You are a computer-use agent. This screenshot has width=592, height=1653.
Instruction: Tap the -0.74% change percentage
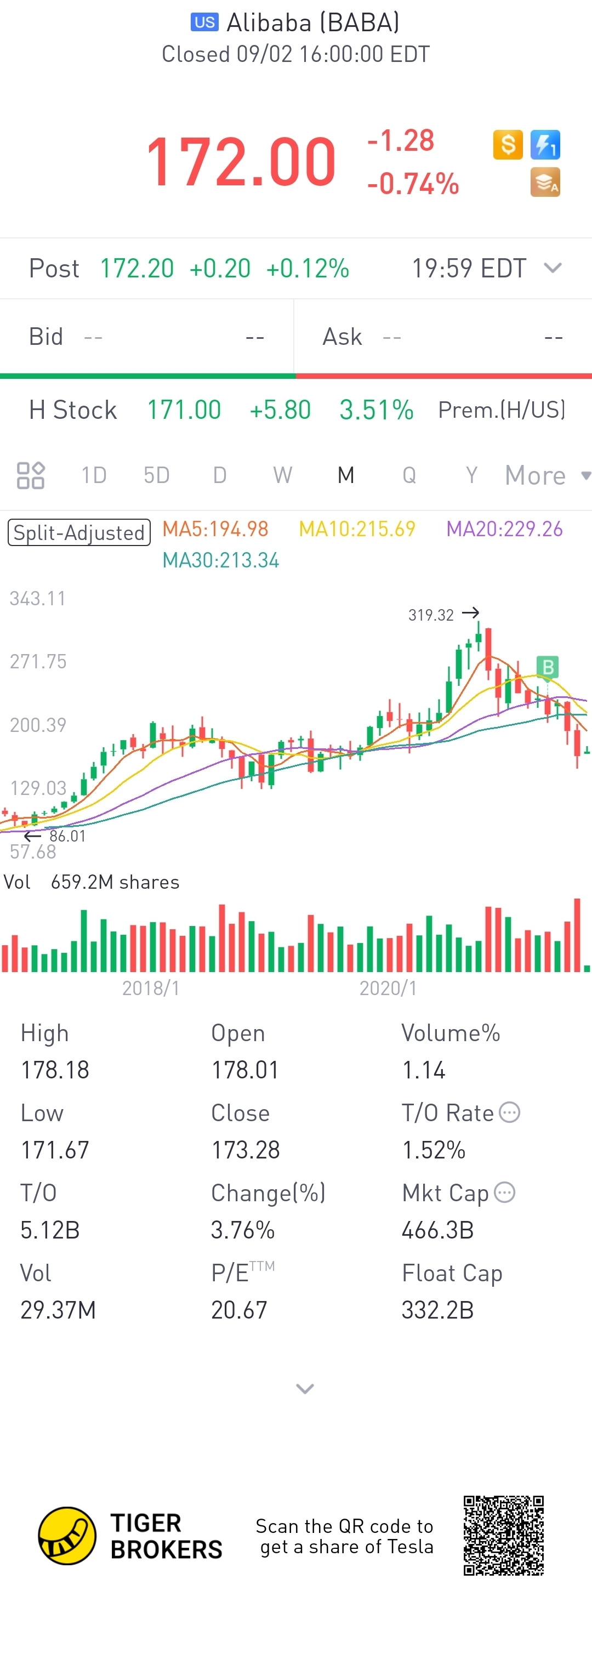[x=413, y=184]
